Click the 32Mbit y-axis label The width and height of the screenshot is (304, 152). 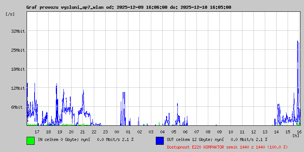click(x=18, y=31)
